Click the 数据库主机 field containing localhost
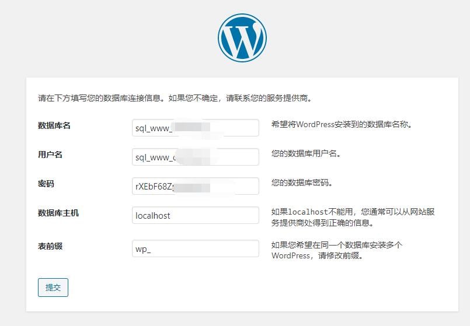The height and width of the screenshot is (326, 470). 196,215
